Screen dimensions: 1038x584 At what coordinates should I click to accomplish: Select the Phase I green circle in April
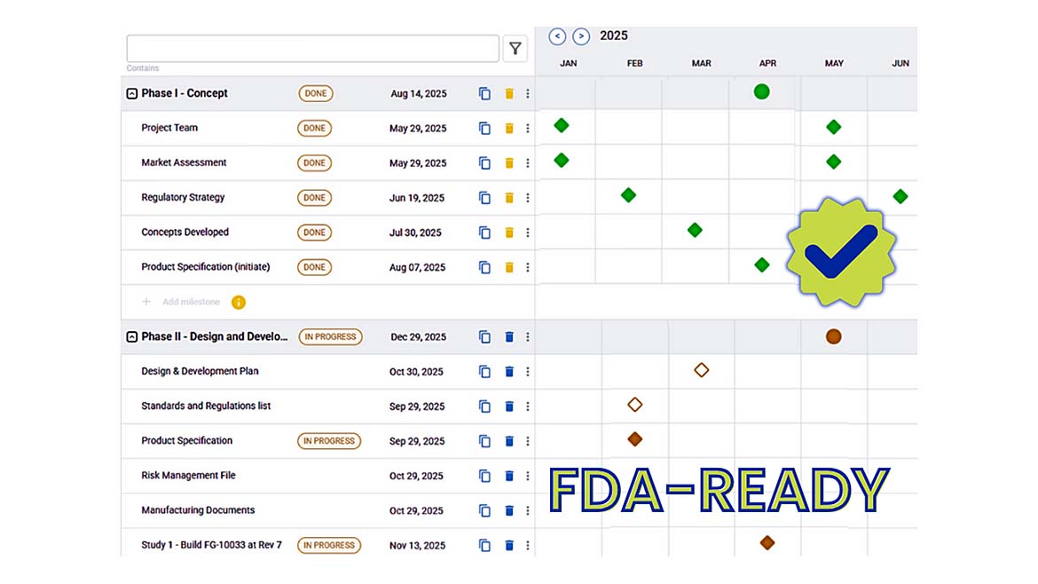762,92
